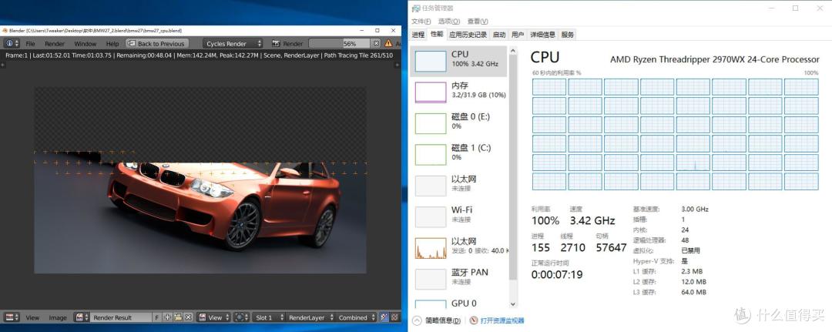Select the 蓝牙 PAN item in sidebar
The height and width of the screenshot is (332, 832).
pos(458,278)
